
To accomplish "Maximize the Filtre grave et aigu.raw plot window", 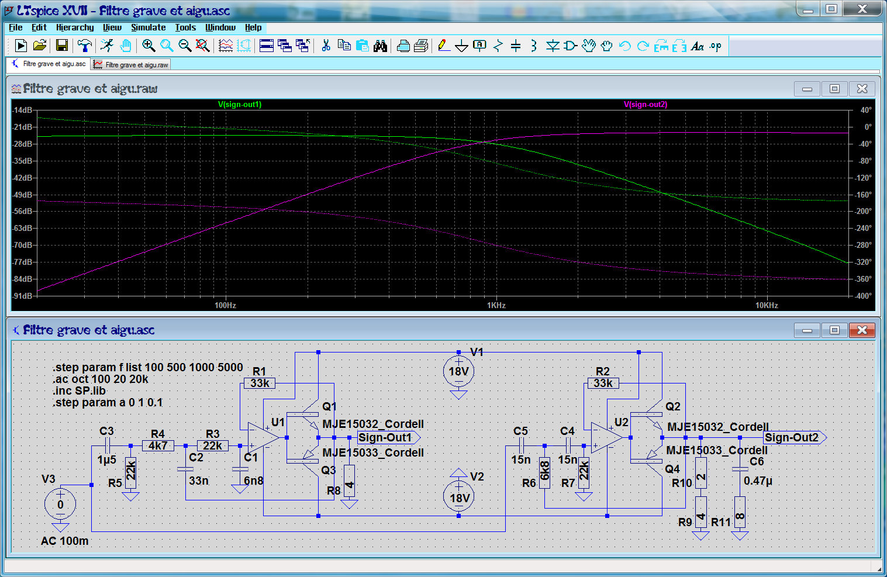I will [x=834, y=89].
